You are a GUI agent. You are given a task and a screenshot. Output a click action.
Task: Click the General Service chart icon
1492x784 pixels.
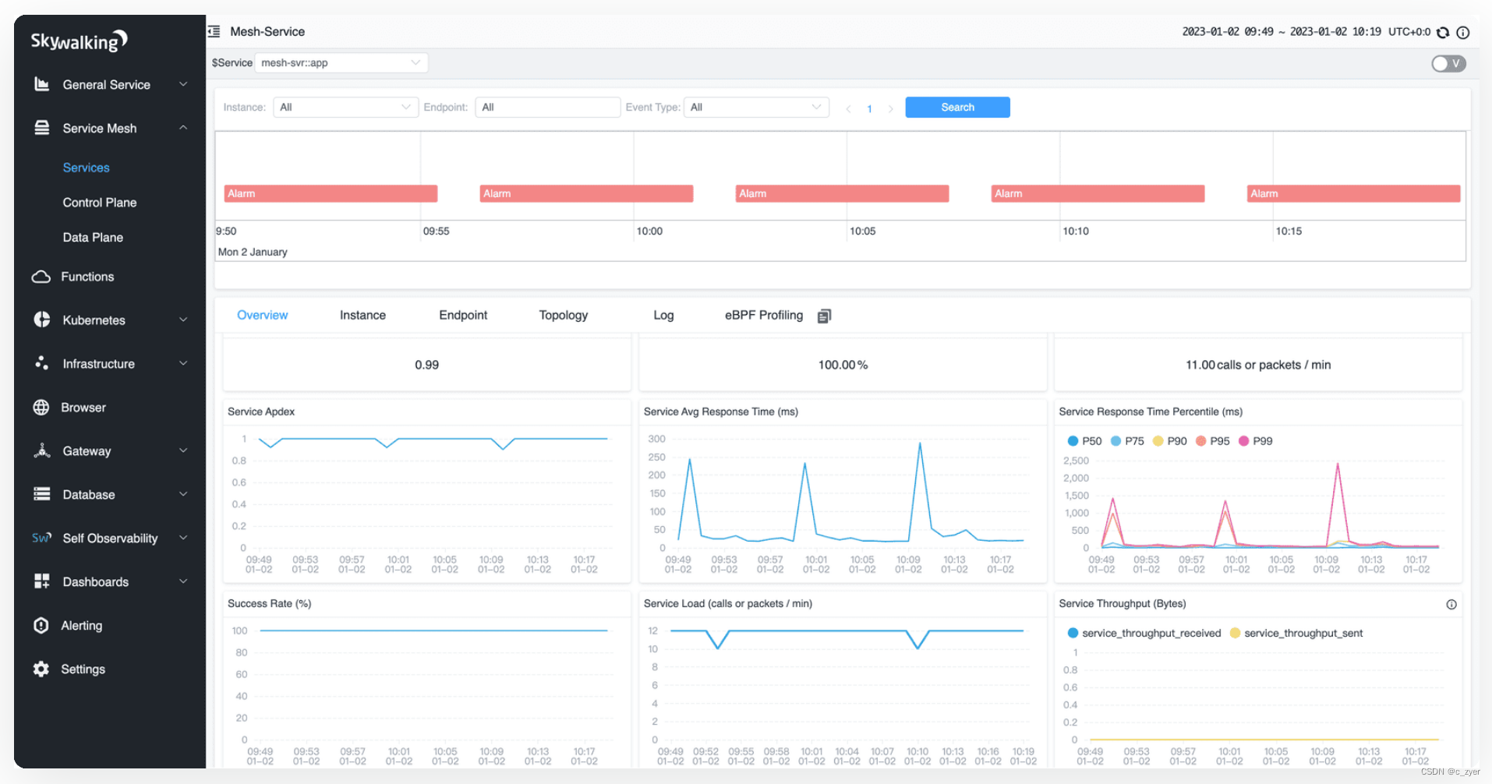point(41,84)
